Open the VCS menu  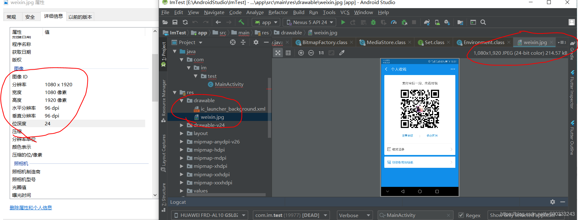click(345, 12)
